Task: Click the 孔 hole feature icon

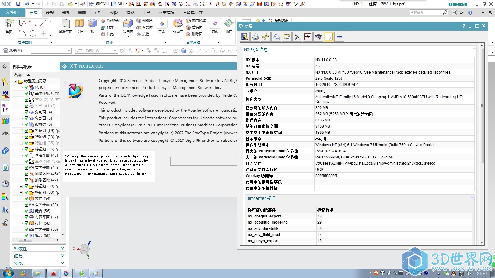Action: coord(92,24)
